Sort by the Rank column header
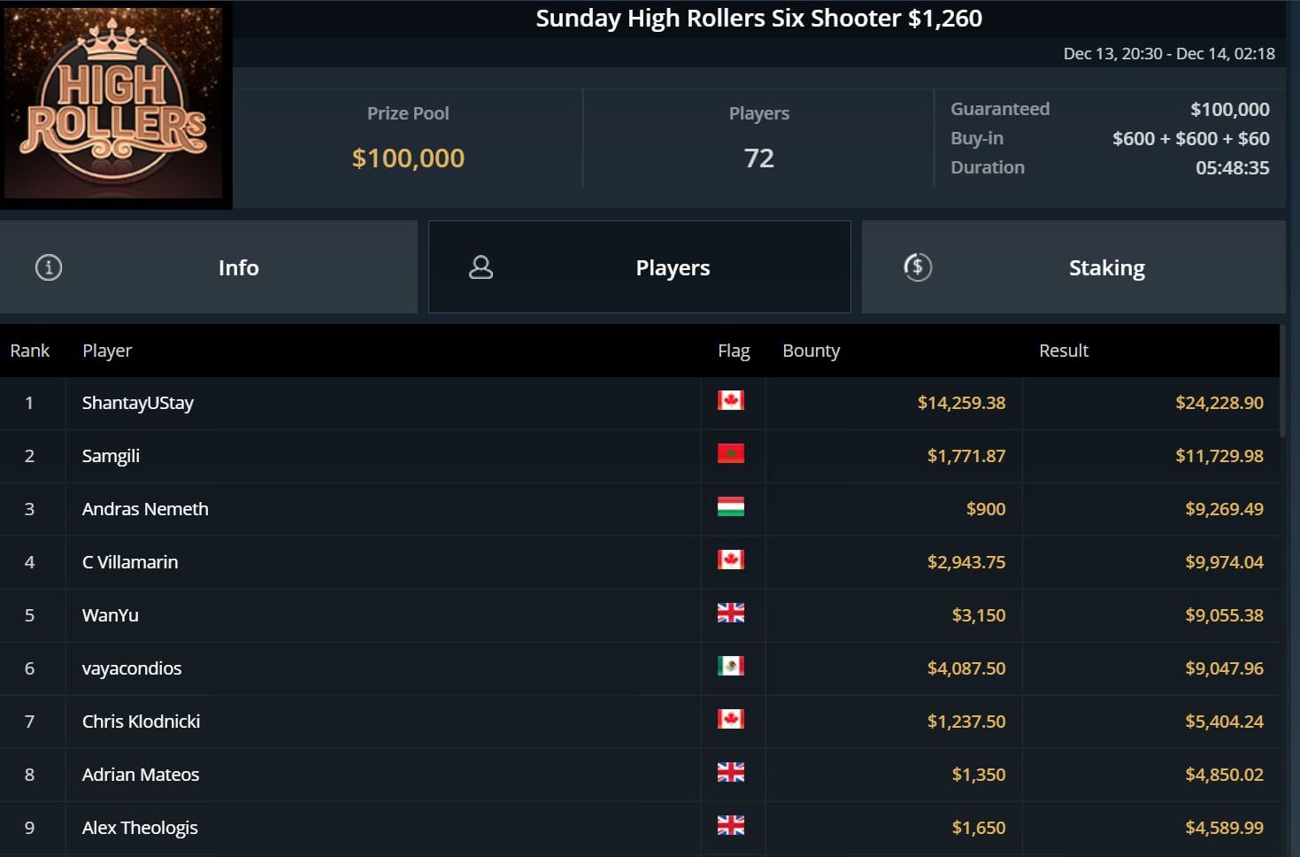 coord(30,351)
